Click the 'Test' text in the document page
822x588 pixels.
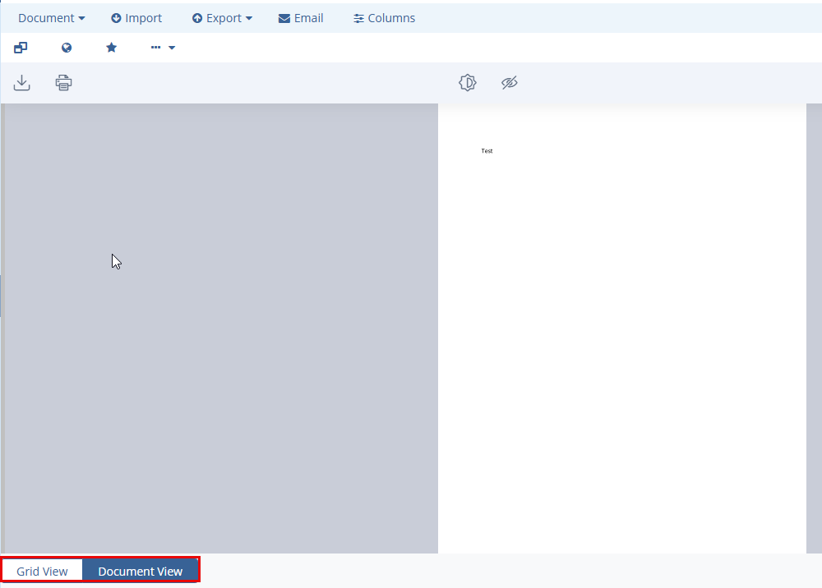[487, 151]
